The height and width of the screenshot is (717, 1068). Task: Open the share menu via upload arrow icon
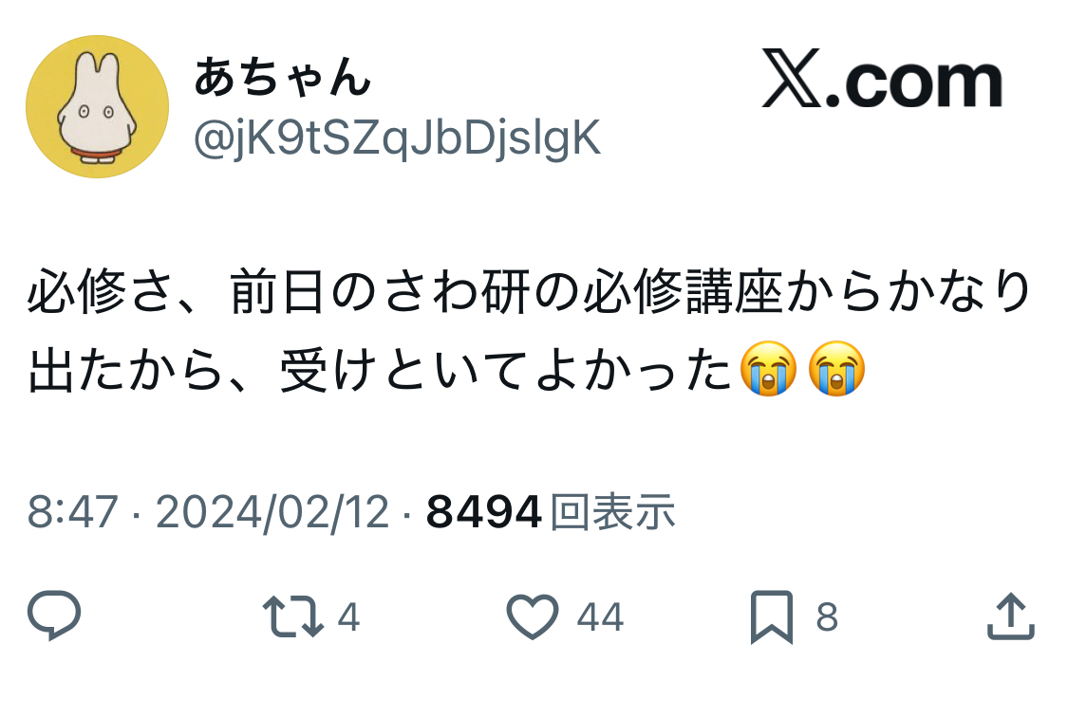[x=1011, y=616]
